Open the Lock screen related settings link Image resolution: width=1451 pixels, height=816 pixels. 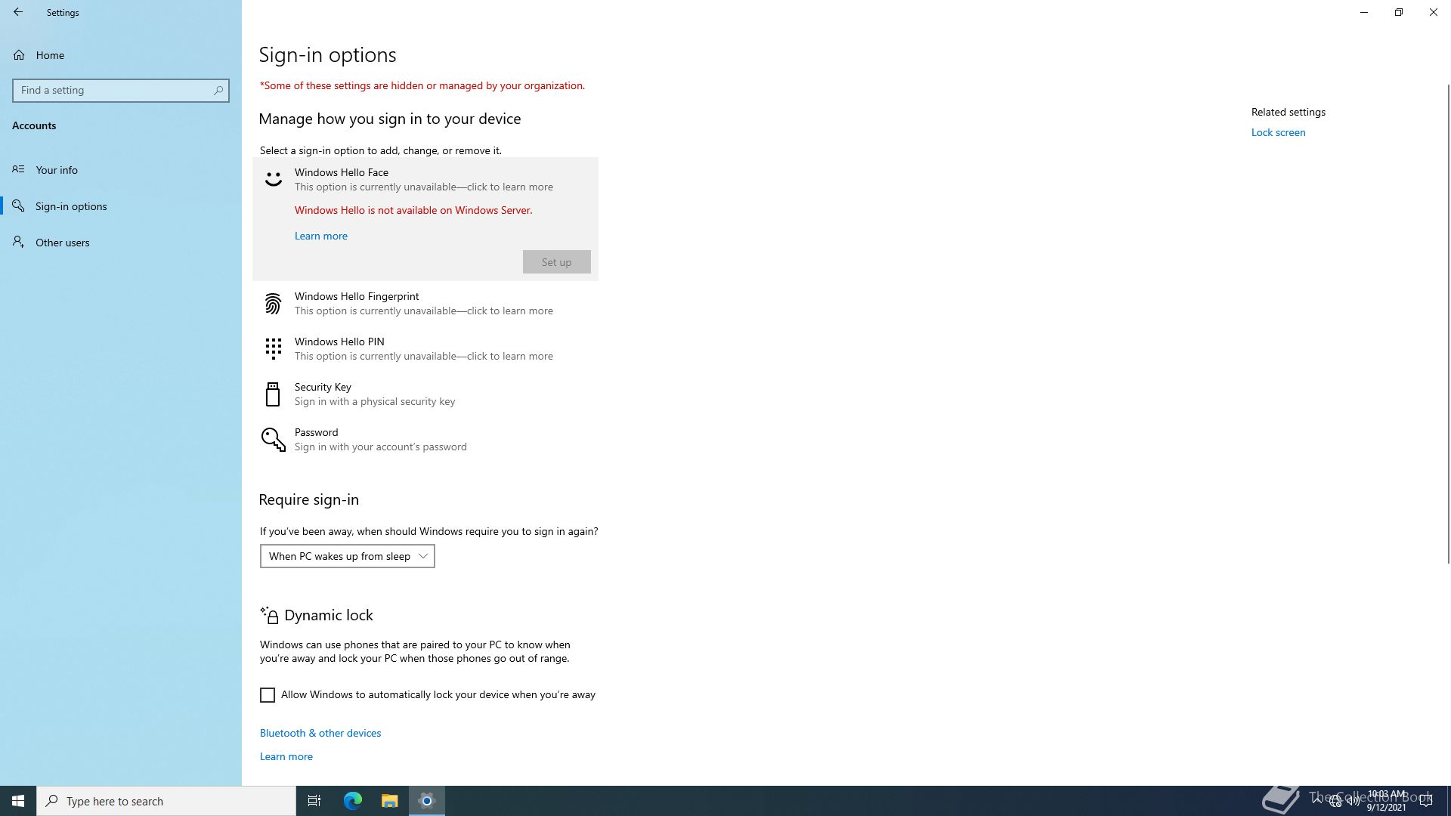1278,132
